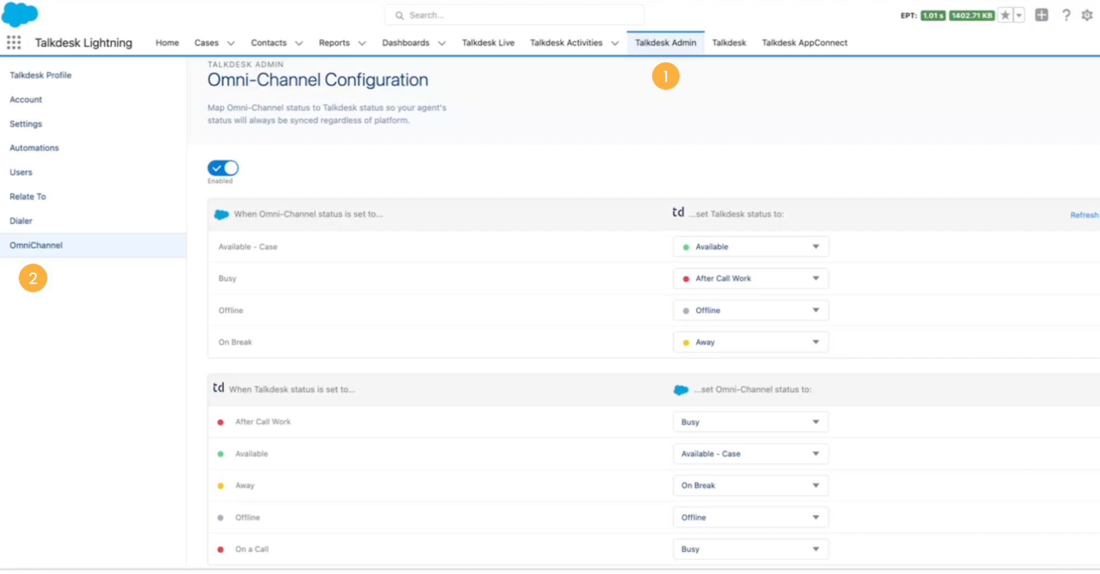The image size is (1100, 574).
Task: Open Talkdesk Profile in the sidebar
Action: [41, 75]
